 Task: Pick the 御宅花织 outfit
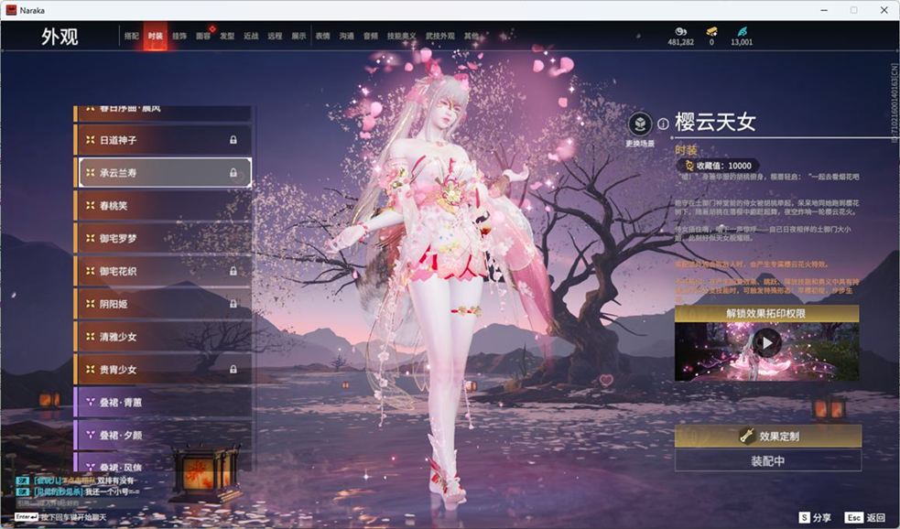pyautogui.click(x=164, y=271)
